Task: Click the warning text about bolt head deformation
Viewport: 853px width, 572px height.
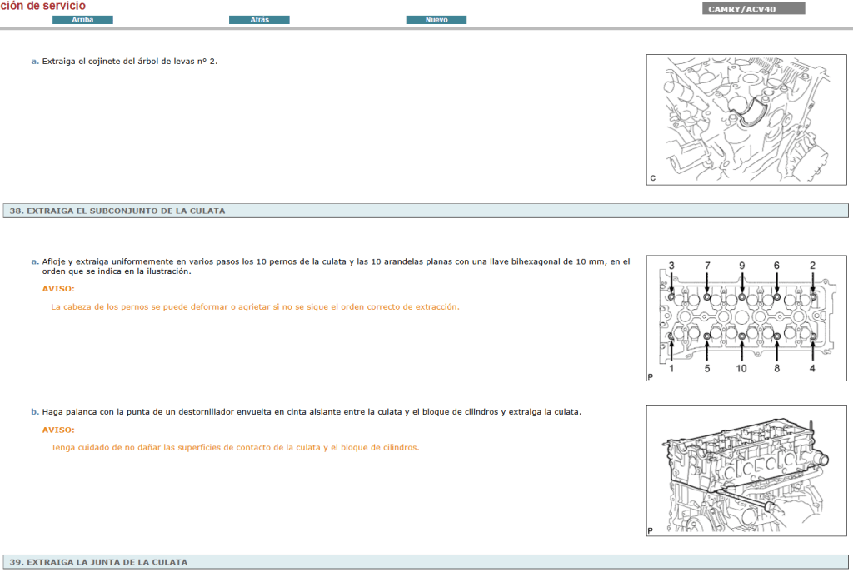Action: pyautogui.click(x=254, y=306)
